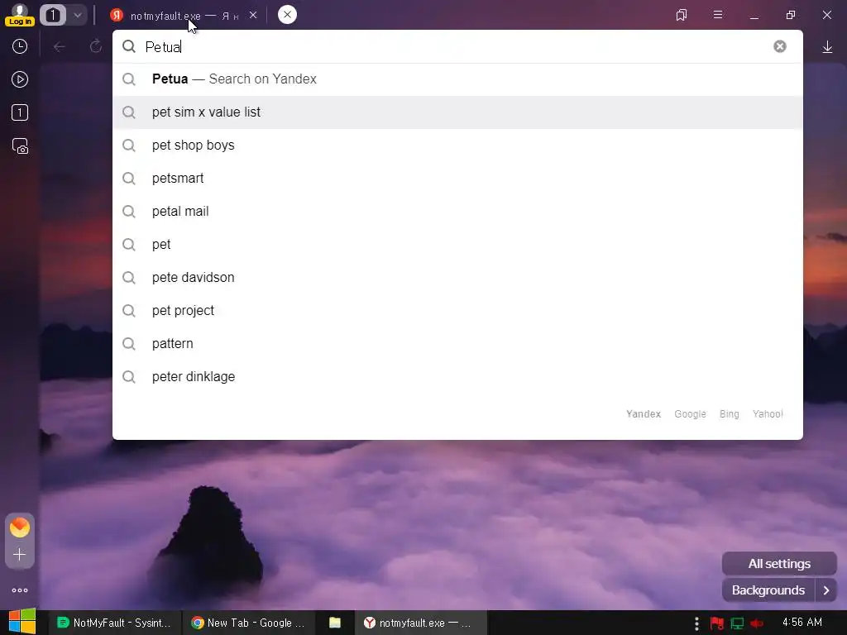Open the bookmarks panel icon
847x635 pixels.
click(682, 15)
